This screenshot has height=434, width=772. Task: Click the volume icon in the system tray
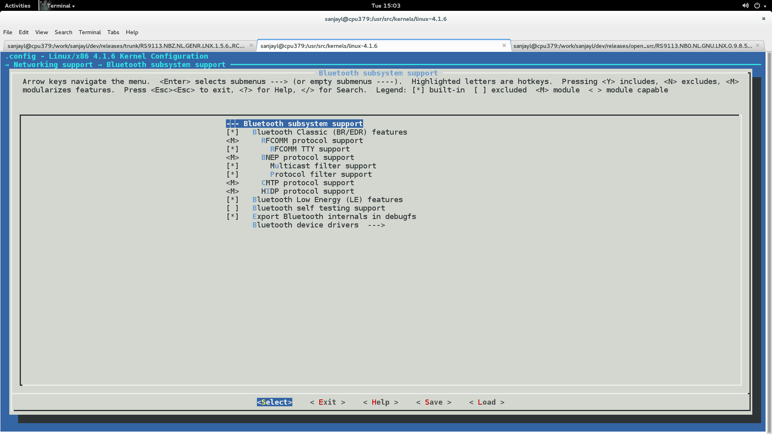click(x=745, y=5)
